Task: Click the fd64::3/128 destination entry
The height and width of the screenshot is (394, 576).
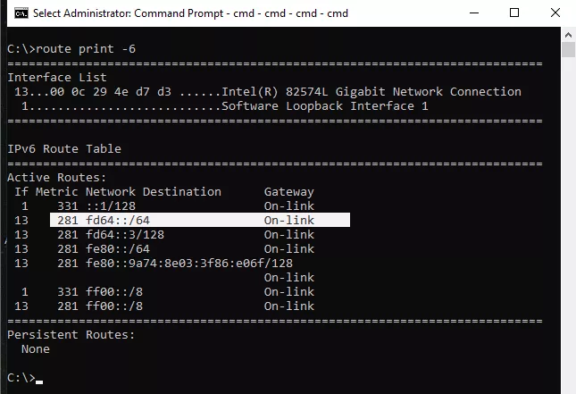Action: pos(125,234)
